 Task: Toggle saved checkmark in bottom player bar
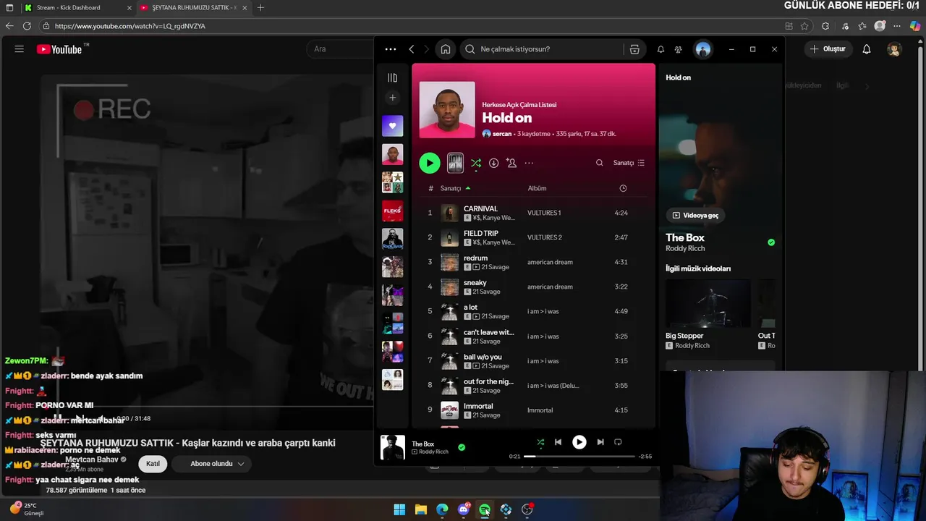coord(462,447)
